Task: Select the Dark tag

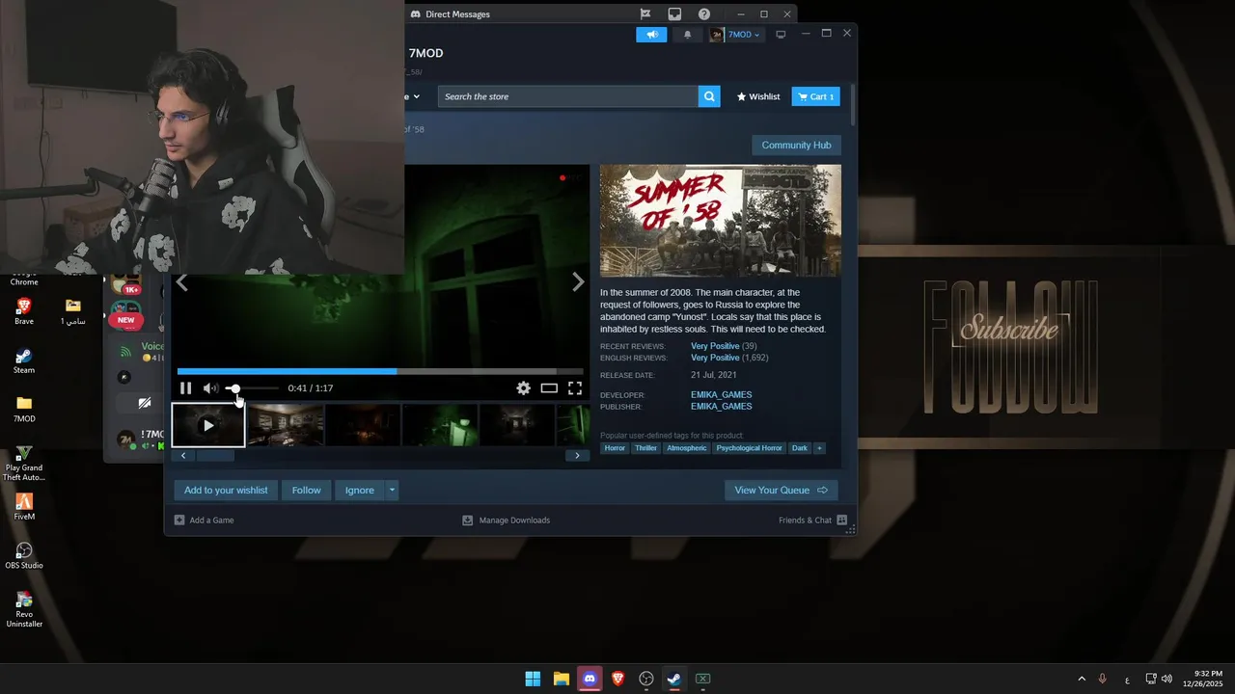Action: point(799,448)
